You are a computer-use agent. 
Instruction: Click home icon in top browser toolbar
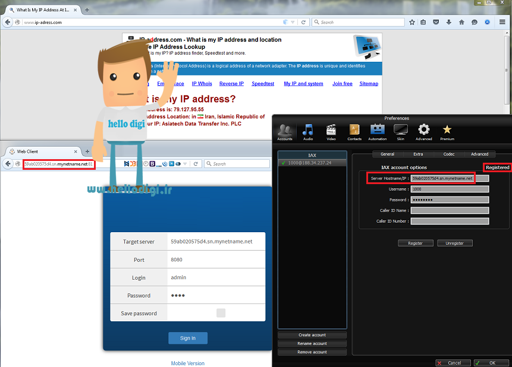[x=461, y=22]
